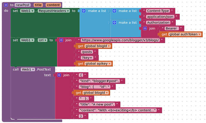Open mutator gear on PostText join block
The image size is (206, 123).
[59, 75]
